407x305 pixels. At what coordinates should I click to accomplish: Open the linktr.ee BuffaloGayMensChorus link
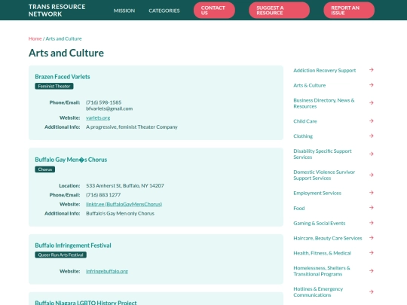click(124, 204)
